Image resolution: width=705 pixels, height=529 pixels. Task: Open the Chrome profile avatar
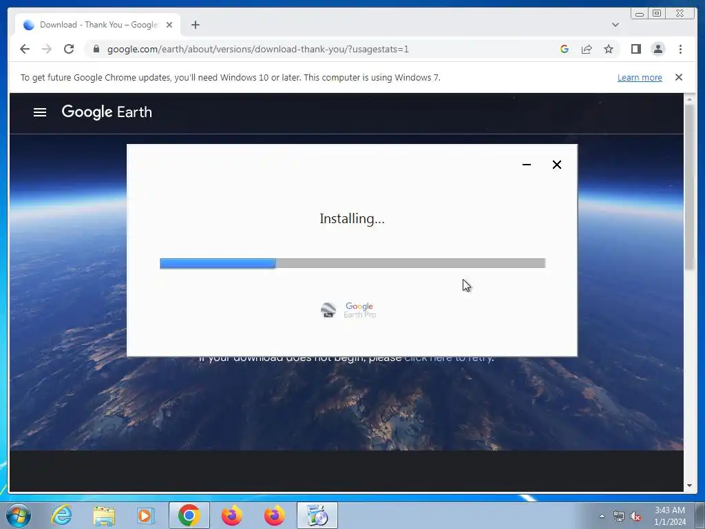[657, 49]
